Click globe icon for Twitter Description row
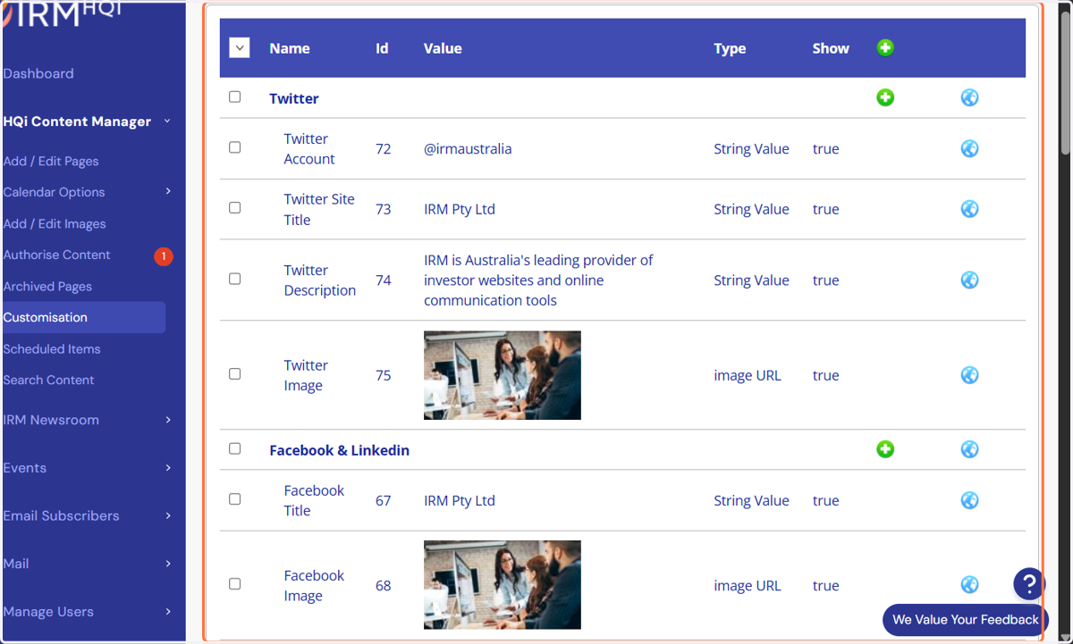Viewport: 1073px width, 644px height. 969,280
